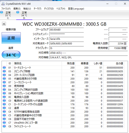Click the firmware field 80.00A80

coord(66,30)
